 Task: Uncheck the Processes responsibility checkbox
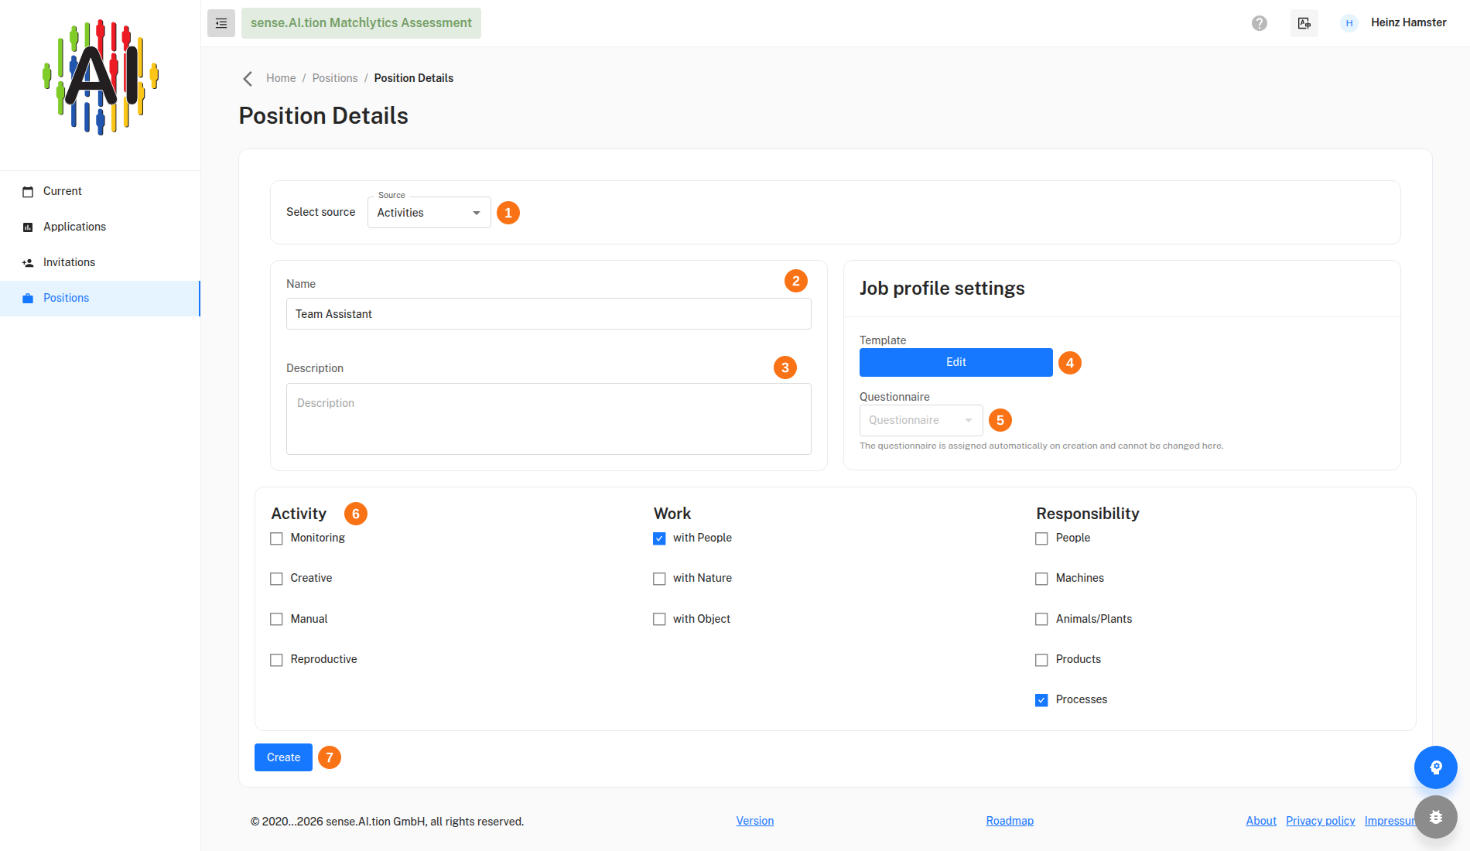(1041, 700)
